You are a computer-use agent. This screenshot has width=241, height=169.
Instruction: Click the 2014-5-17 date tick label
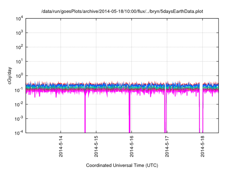coord(167,146)
